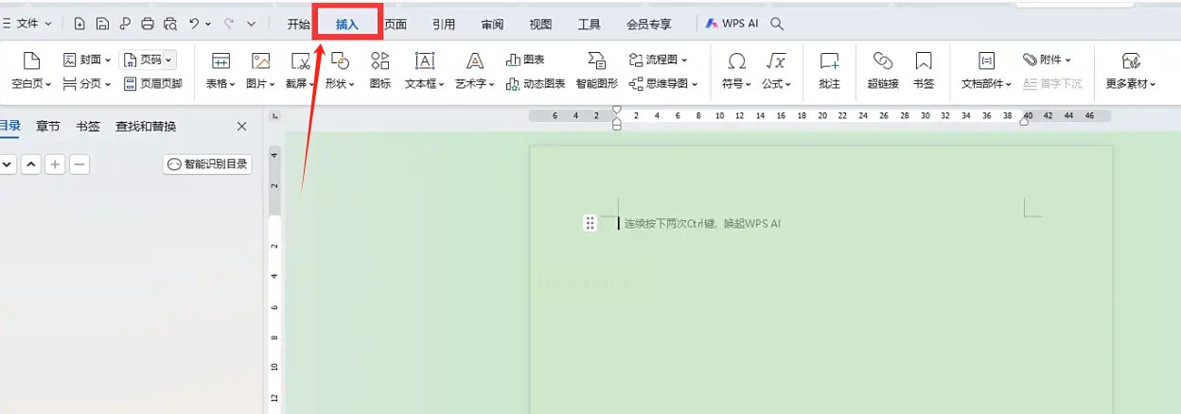The image size is (1181, 414).
Task: Open the 形状 shapes tool
Action: click(x=340, y=72)
